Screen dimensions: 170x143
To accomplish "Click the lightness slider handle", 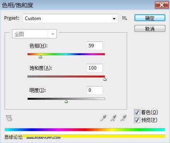I will coord(66,101).
